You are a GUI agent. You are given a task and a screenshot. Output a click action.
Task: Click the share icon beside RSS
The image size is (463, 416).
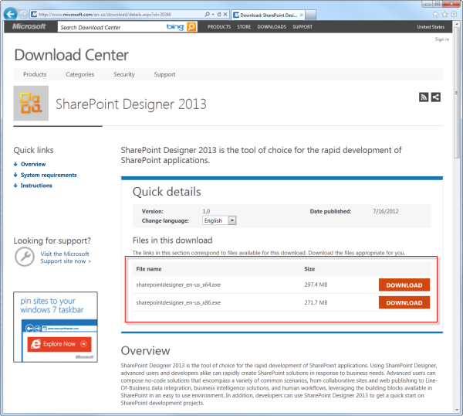(436, 97)
